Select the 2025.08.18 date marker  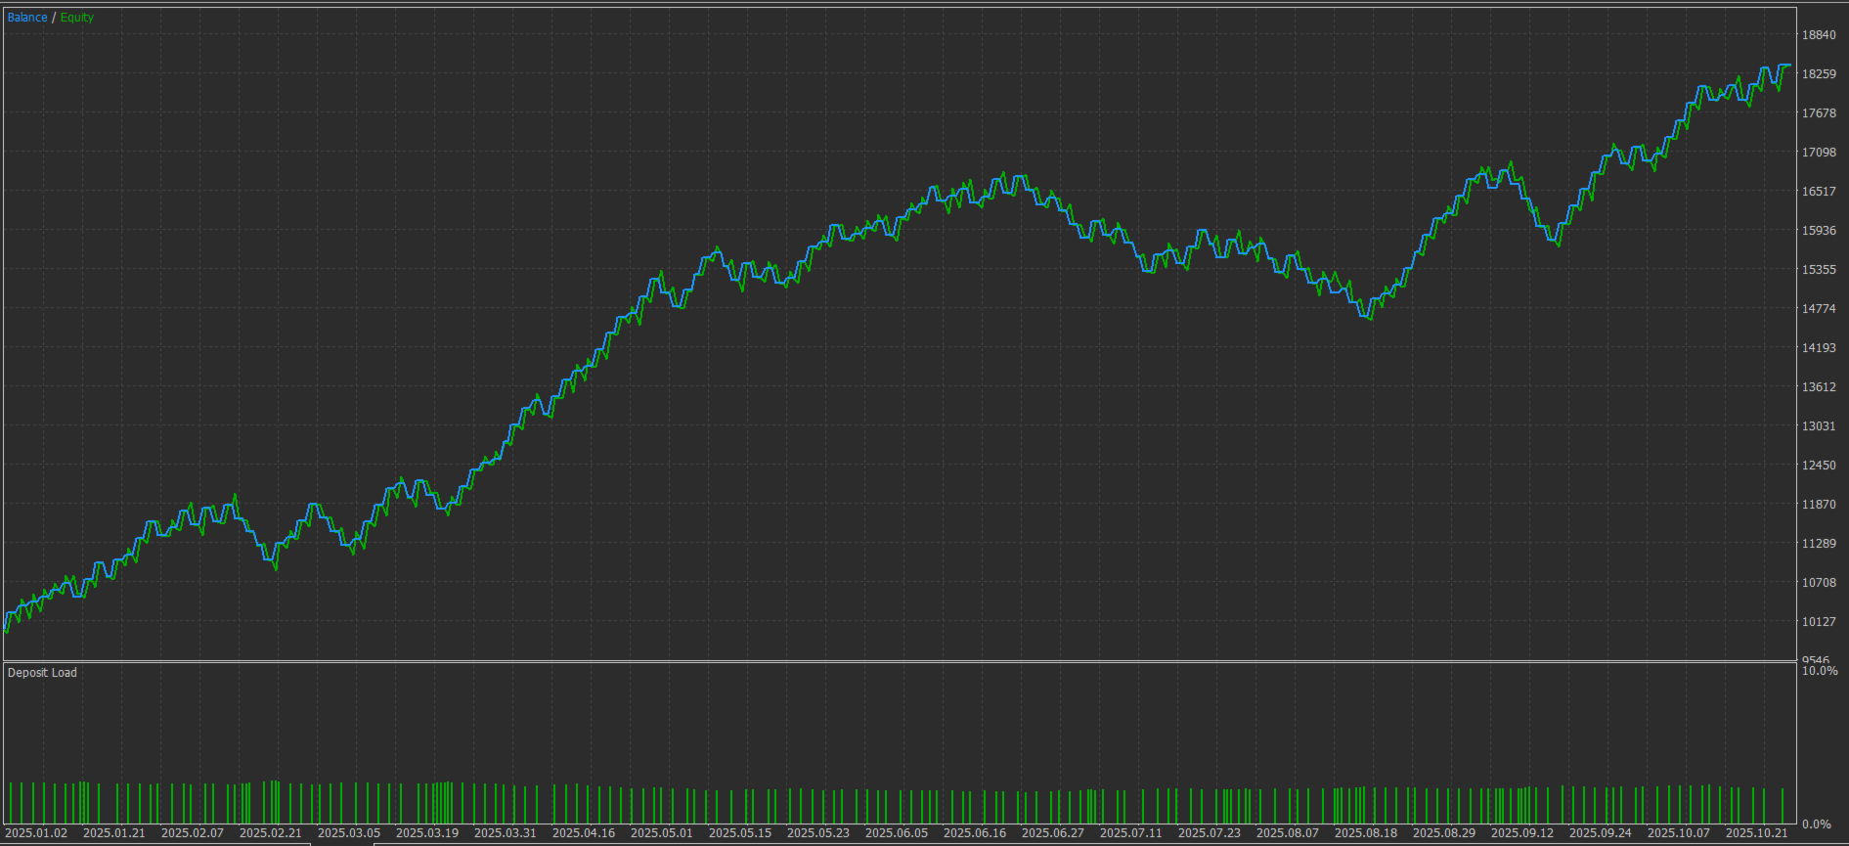coord(1366,833)
